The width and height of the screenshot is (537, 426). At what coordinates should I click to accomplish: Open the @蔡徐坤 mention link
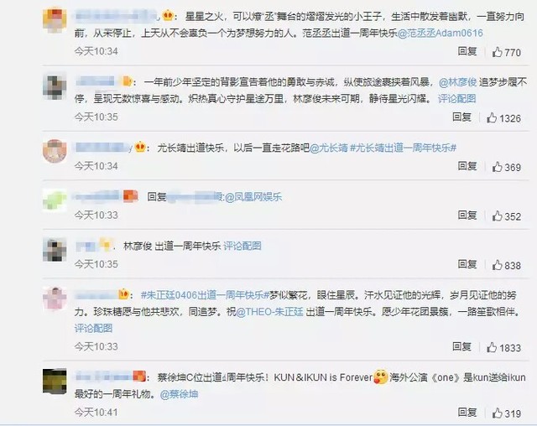(x=179, y=394)
